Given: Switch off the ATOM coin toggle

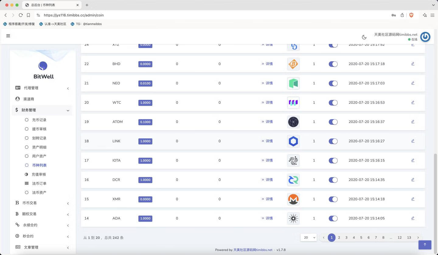Looking at the screenshot, I should click(333, 122).
